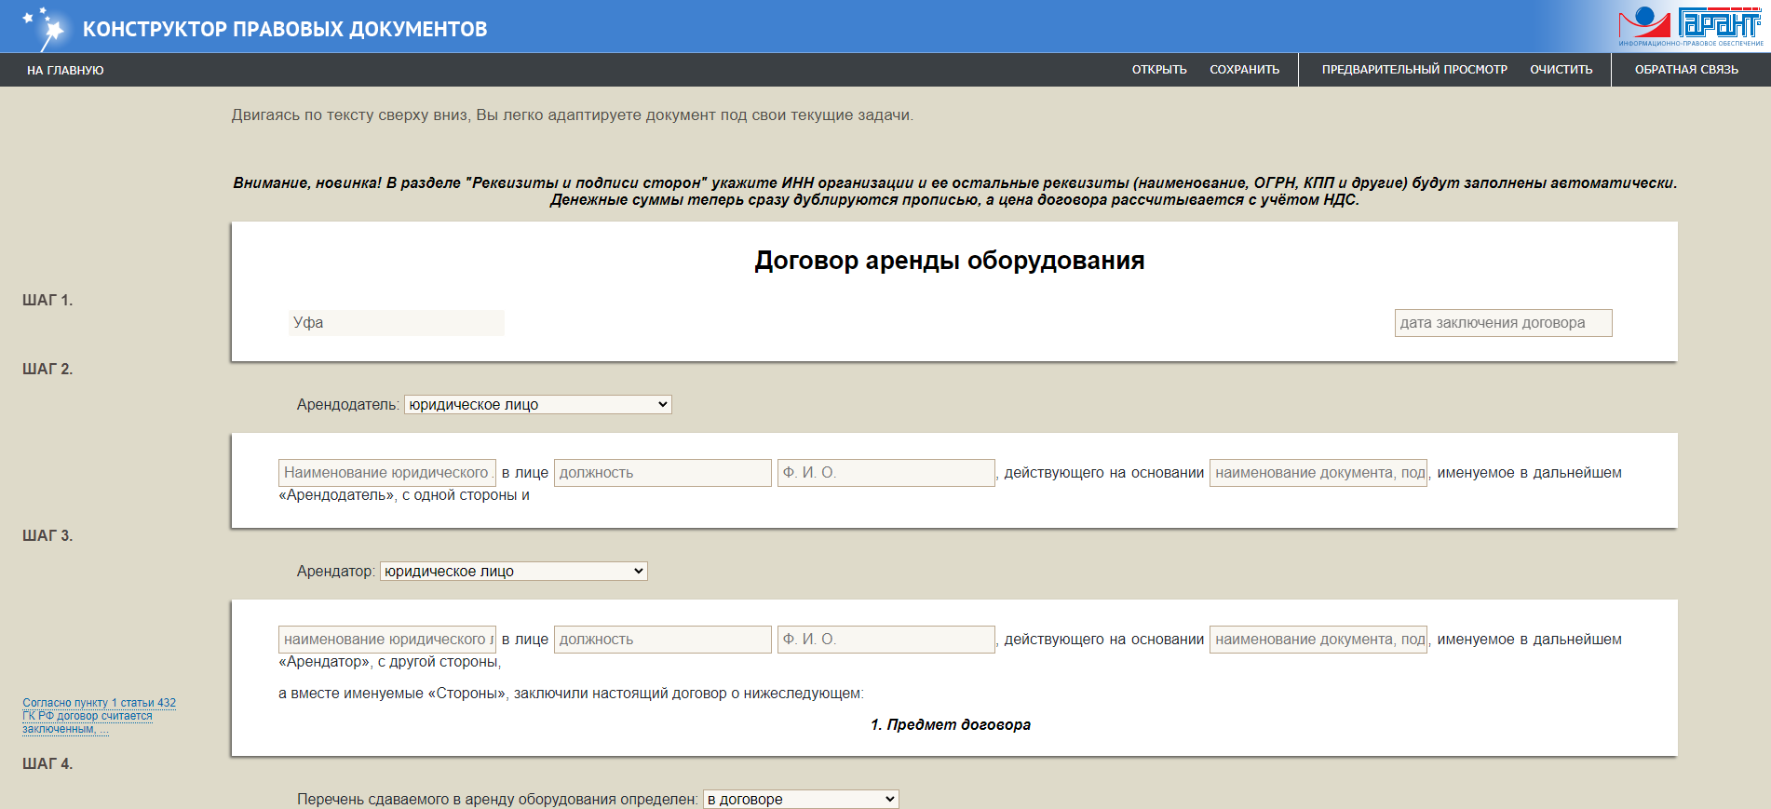
Task: Click the lessee Ф. И. О. field
Action: 886,640
